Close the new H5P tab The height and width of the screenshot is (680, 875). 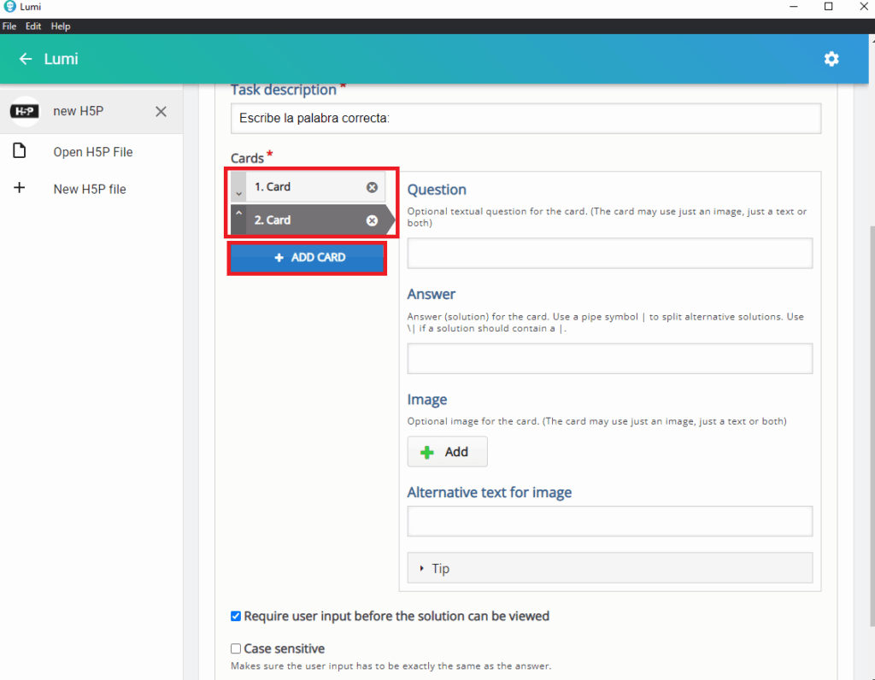point(161,112)
